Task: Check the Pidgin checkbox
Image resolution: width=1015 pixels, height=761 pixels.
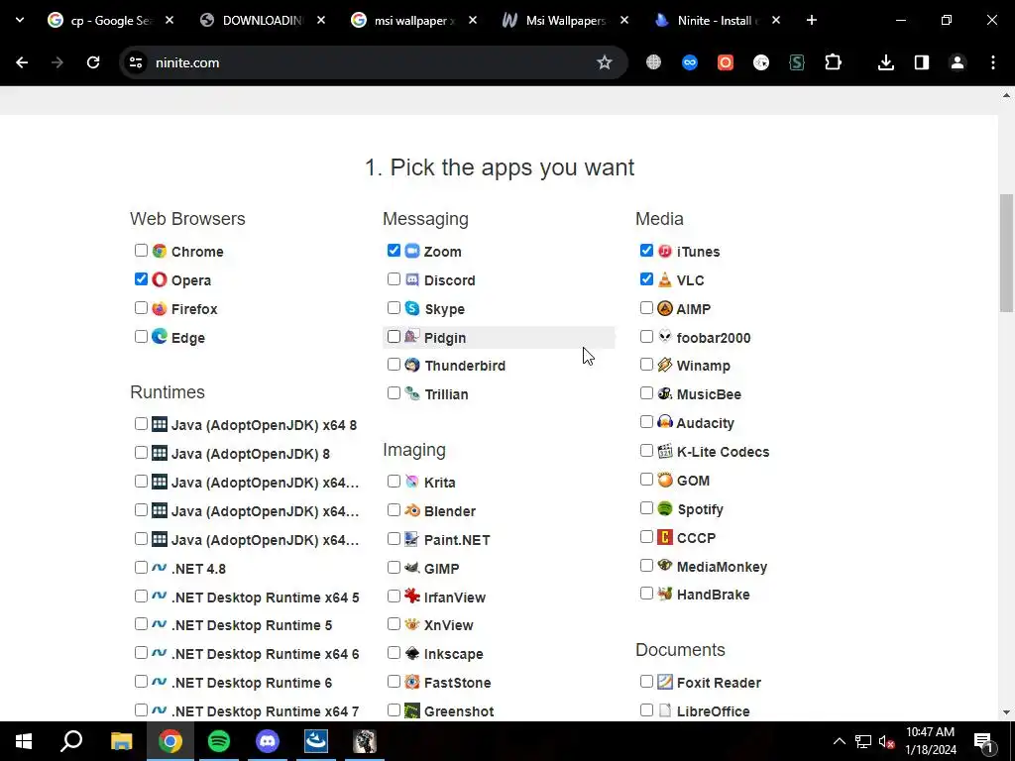Action: pyautogui.click(x=394, y=337)
